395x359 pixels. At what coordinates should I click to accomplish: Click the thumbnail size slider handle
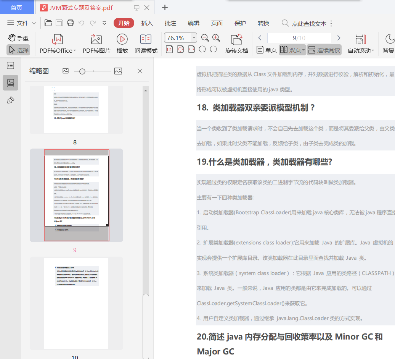pos(82,71)
